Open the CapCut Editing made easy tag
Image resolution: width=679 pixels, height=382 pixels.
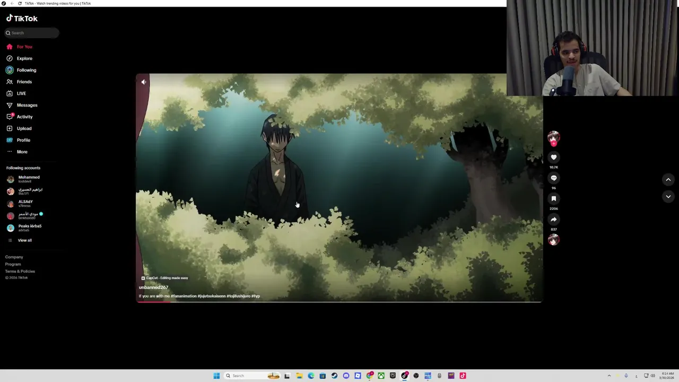164,278
